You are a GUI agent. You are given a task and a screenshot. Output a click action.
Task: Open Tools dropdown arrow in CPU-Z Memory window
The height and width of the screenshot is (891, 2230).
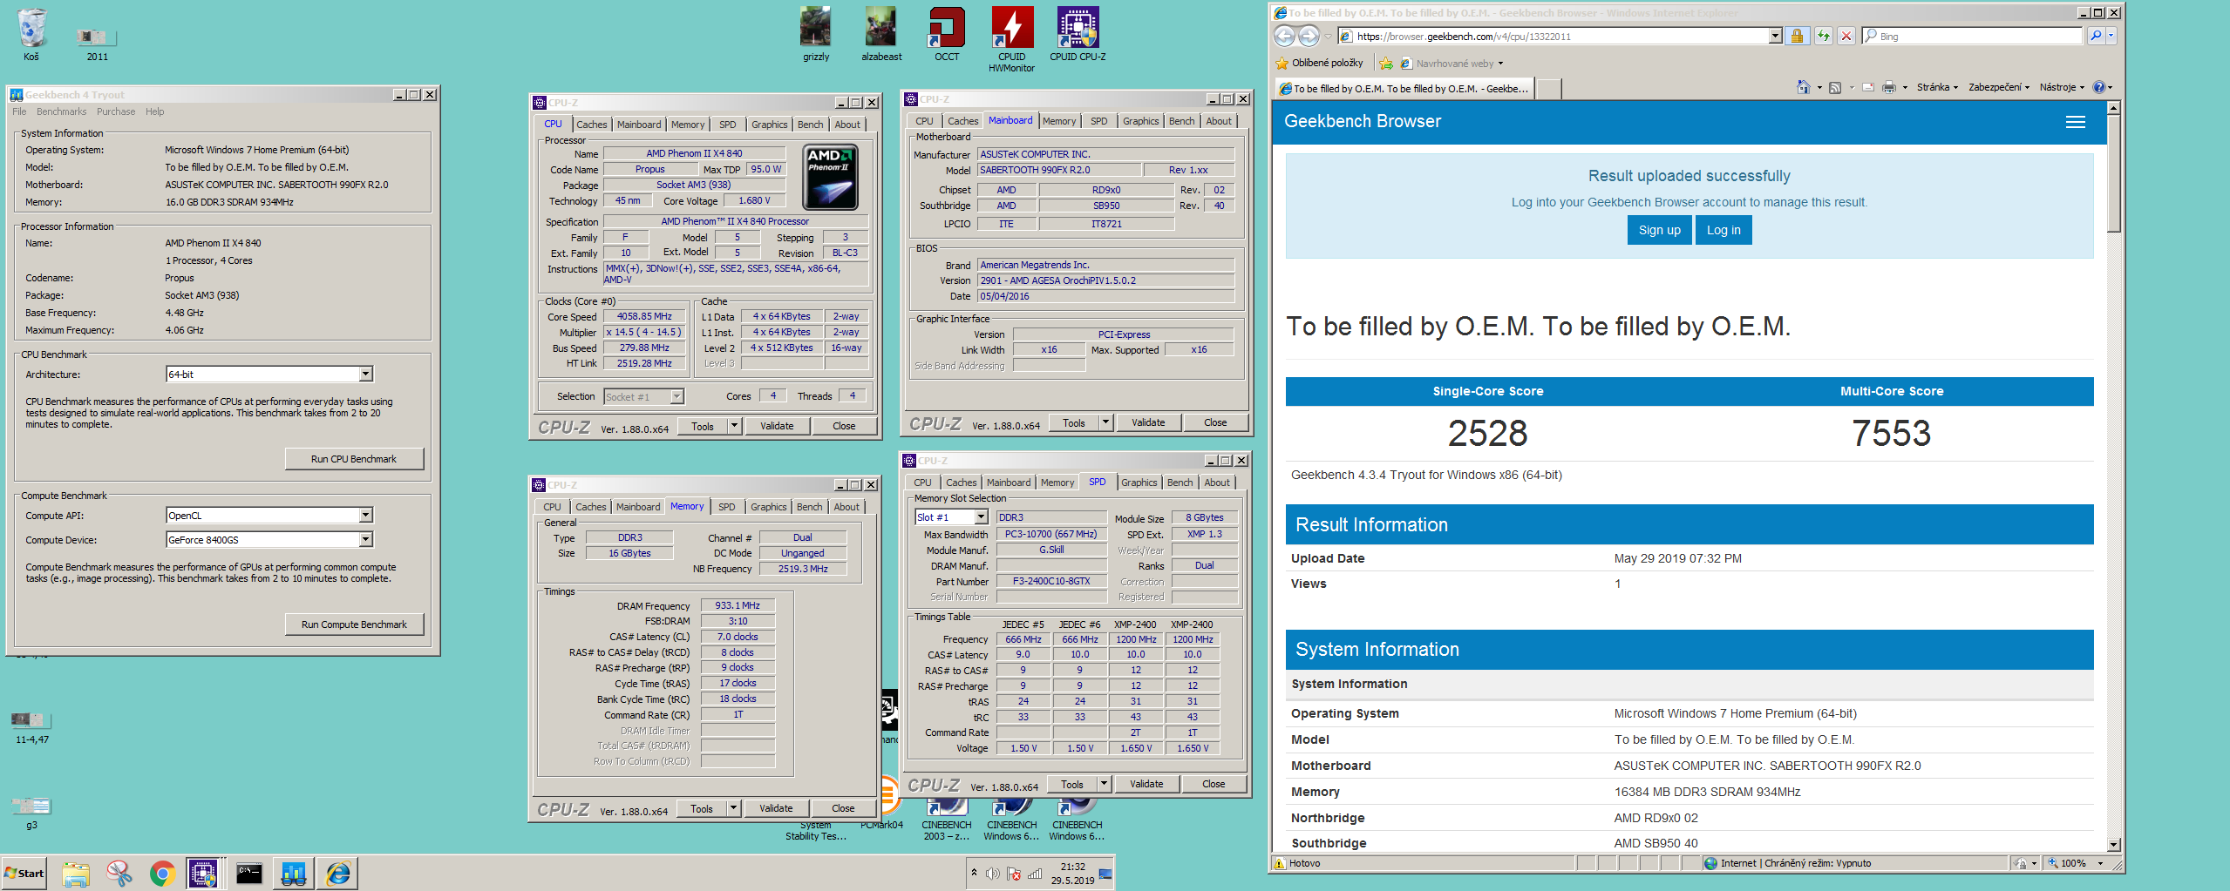pos(734,808)
